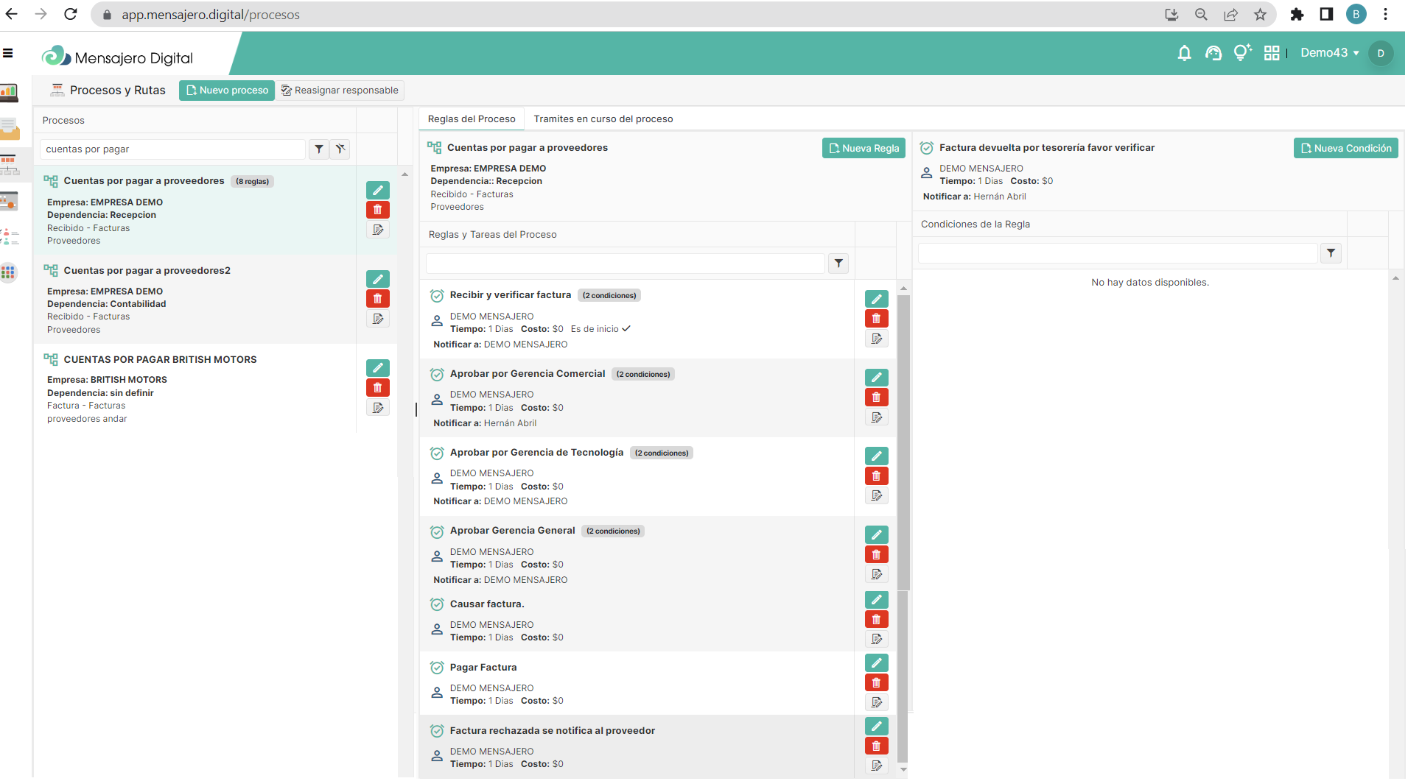Click the Nuevo proceso button
The image size is (1408, 781).
[x=227, y=91]
